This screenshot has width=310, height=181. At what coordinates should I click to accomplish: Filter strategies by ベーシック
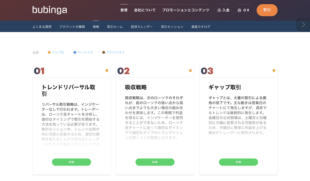83,52
